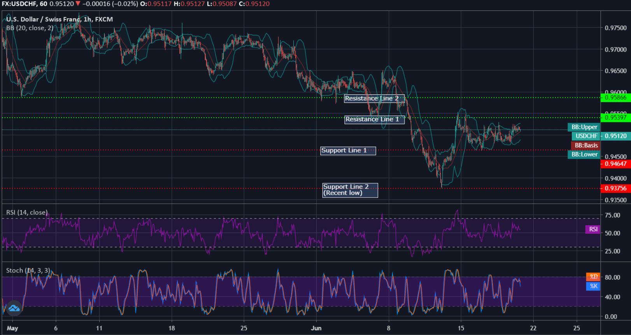Click the TradingView cloud logo icon

pos(14,309)
